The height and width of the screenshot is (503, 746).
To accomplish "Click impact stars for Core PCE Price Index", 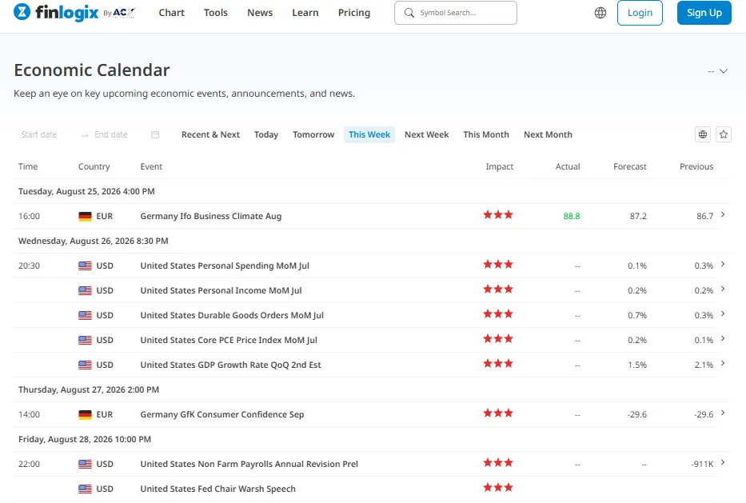I will click(x=498, y=338).
